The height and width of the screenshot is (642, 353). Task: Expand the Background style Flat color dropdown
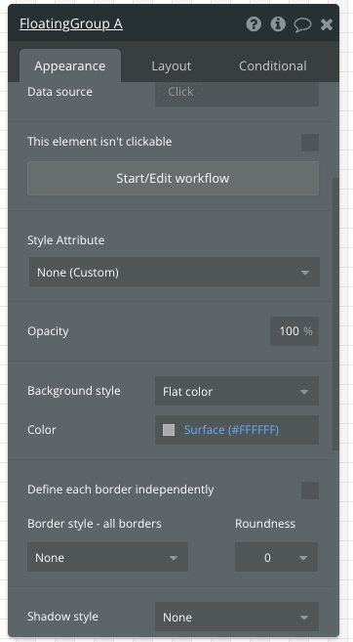(x=237, y=391)
